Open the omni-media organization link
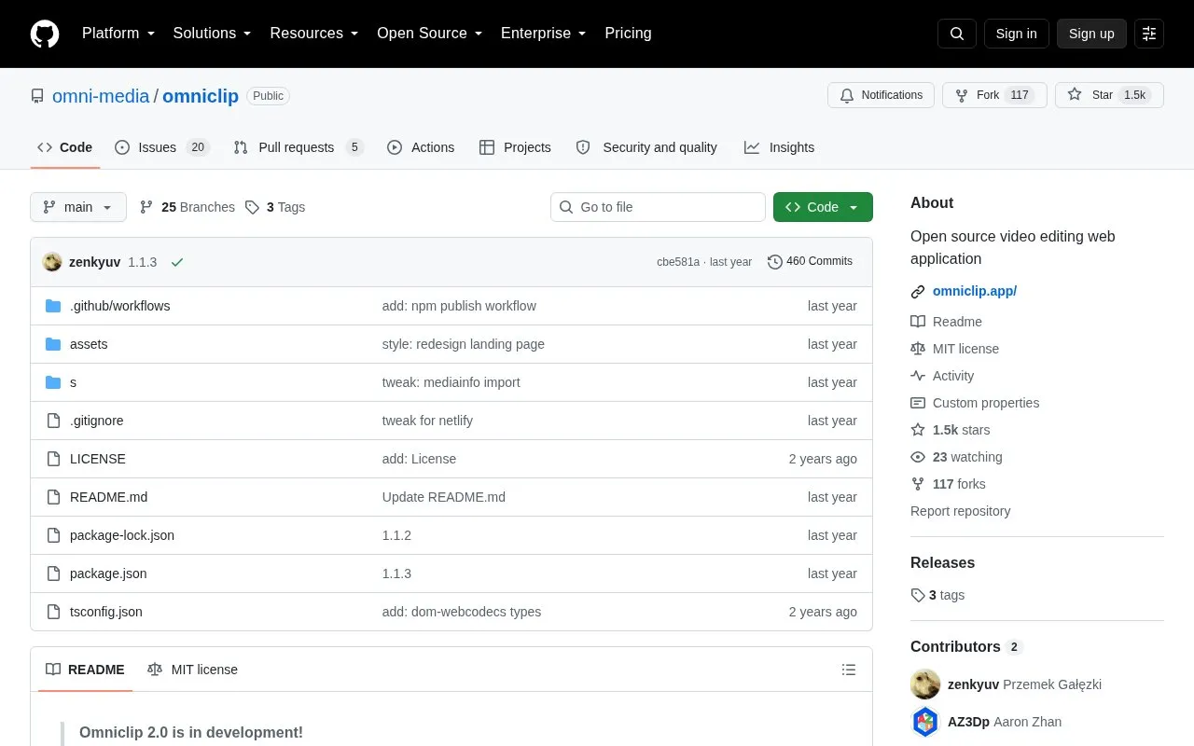The width and height of the screenshot is (1194, 746). click(x=101, y=96)
